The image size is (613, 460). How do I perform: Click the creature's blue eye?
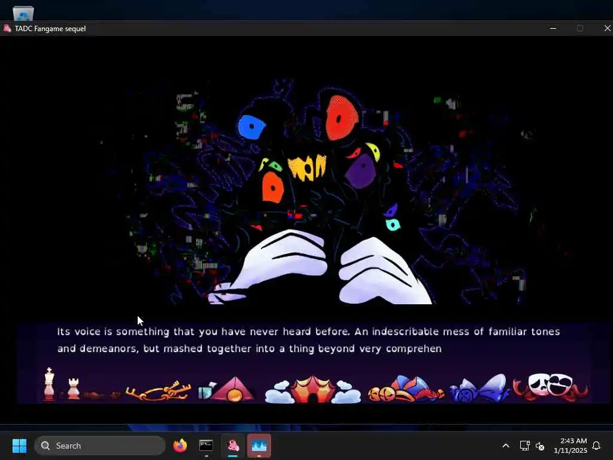point(251,127)
